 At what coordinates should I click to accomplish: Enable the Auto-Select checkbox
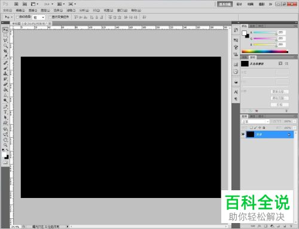point(17,17)
